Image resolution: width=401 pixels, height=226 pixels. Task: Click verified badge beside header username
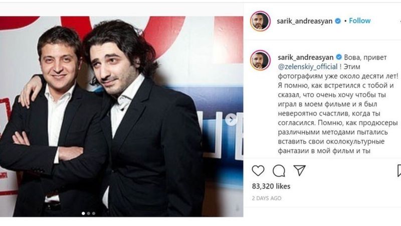point(338,21)
